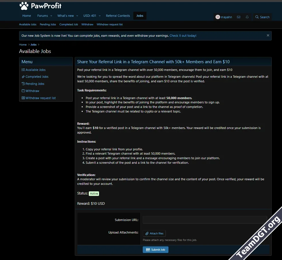Image resolution: width=282 pixels, height=260 pixels.
Task: Open the alerts bell icon
Action: [247, 17]
